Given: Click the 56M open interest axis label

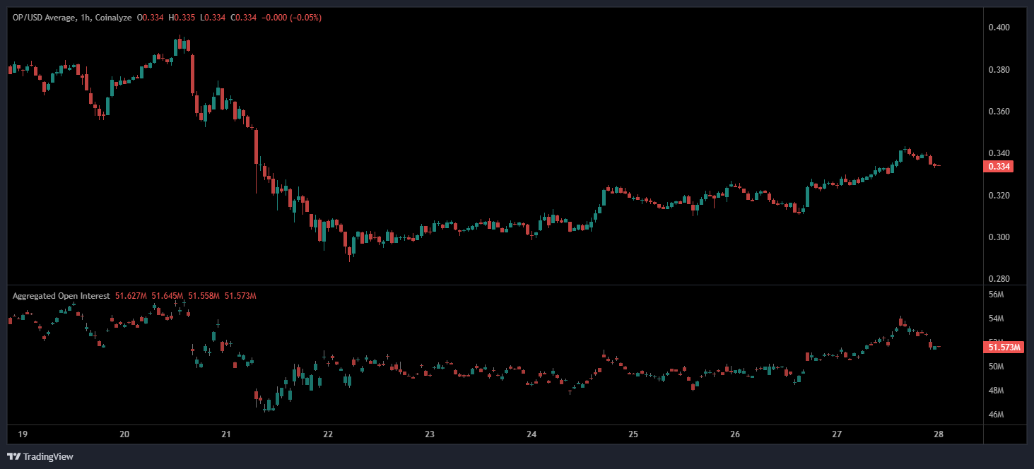Looking at the screenshot, I should 996,295.
